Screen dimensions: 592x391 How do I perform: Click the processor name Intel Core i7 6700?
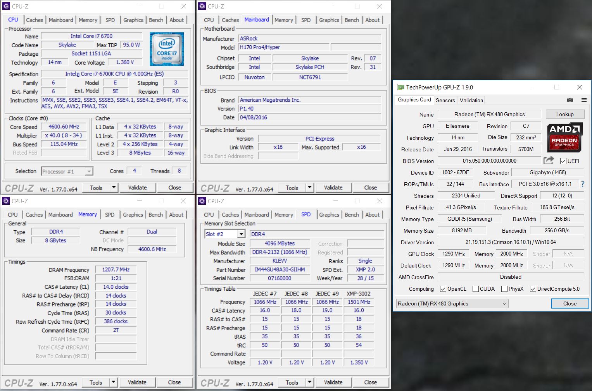(x=91, y=36)
